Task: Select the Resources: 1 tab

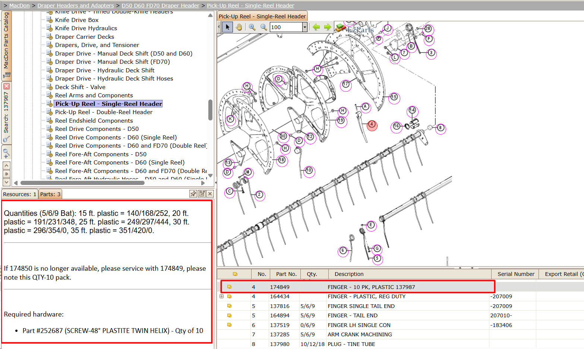Action: click(x=20, y=194)
